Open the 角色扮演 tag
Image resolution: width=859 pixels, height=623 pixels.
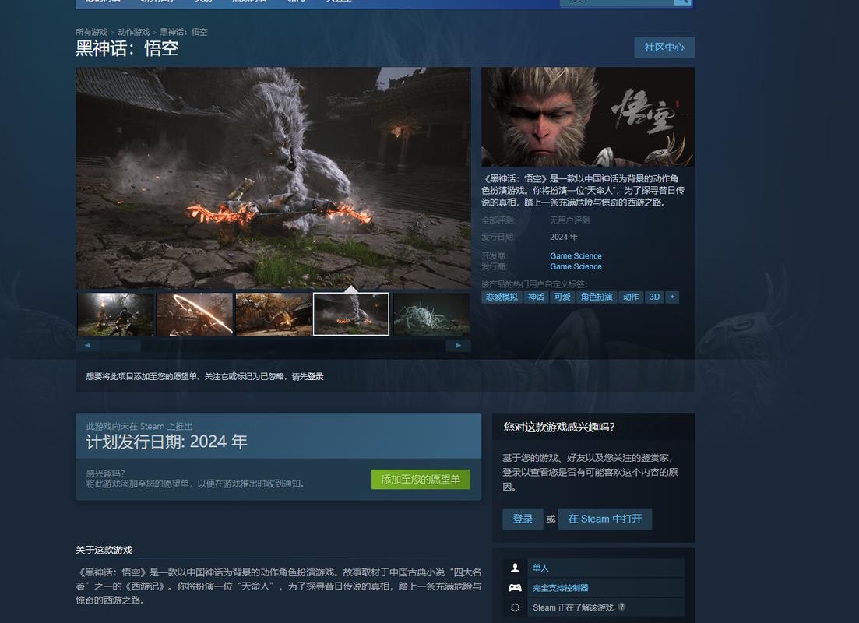[x=597, y=297]
